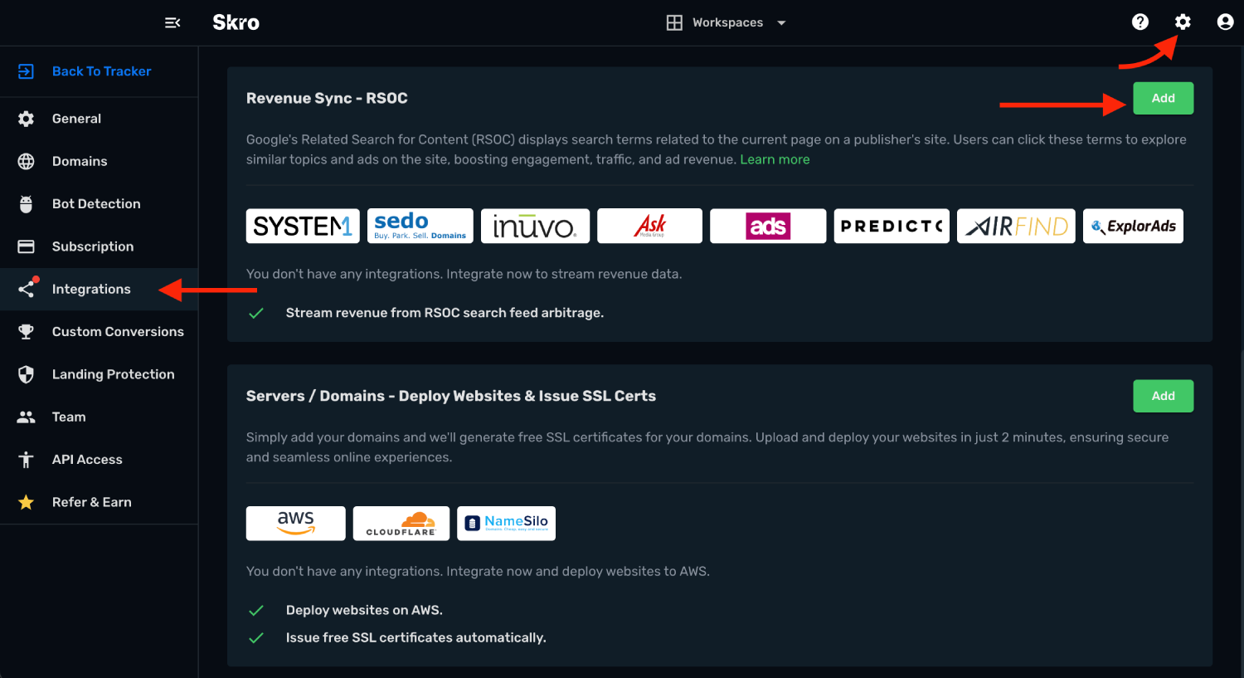This screenshot has width=1244, height=678.
Task: Go to Back To Tracker
Action: 101,71
